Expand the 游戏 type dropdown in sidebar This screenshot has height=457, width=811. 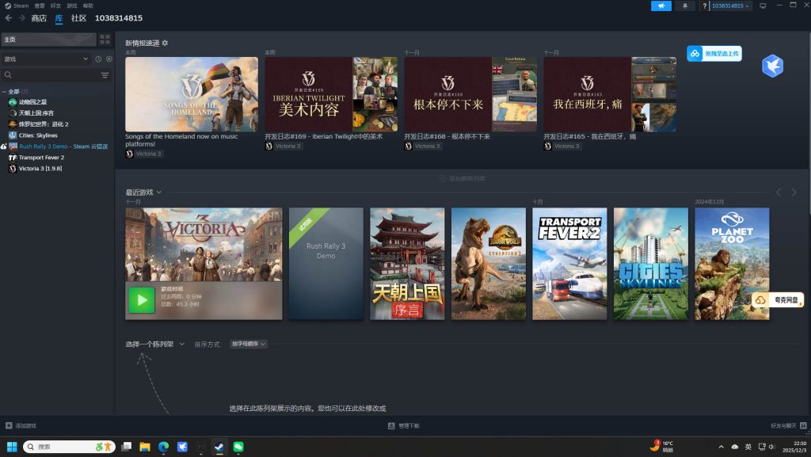[85, 59]
